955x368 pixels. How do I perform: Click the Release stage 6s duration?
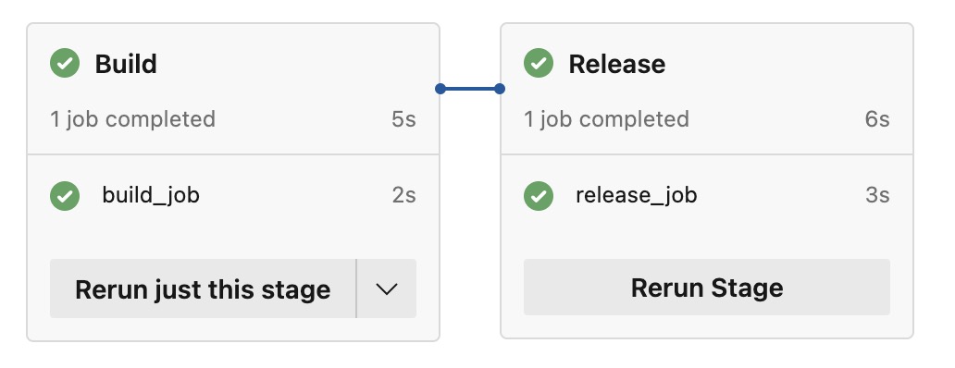tap(877, 119)
